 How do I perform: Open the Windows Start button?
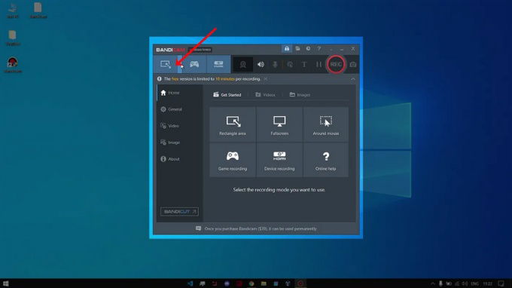[x=5, y=283]
